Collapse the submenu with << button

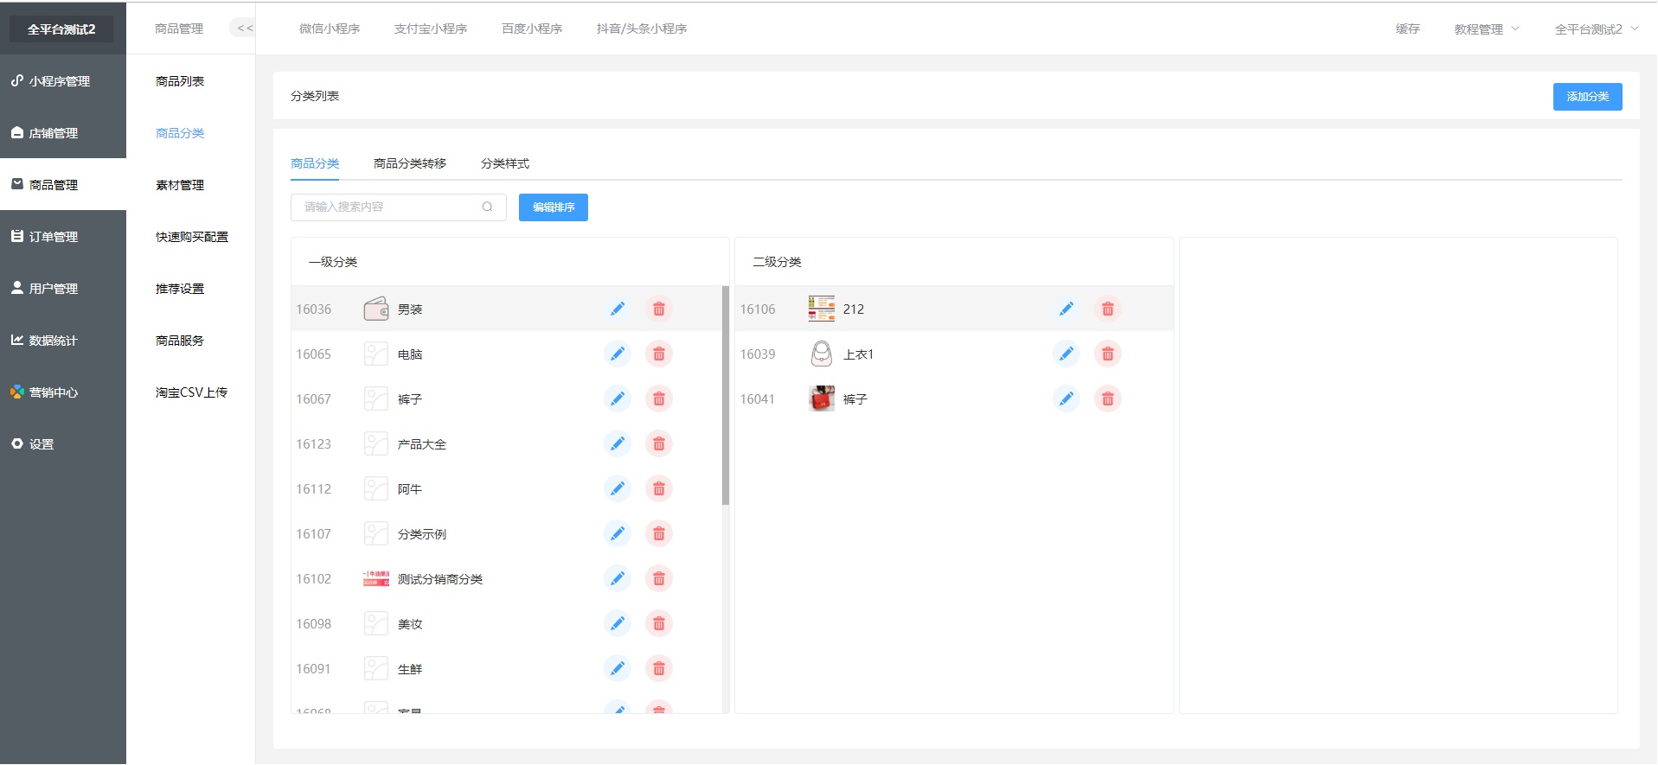tap(244, 28)
